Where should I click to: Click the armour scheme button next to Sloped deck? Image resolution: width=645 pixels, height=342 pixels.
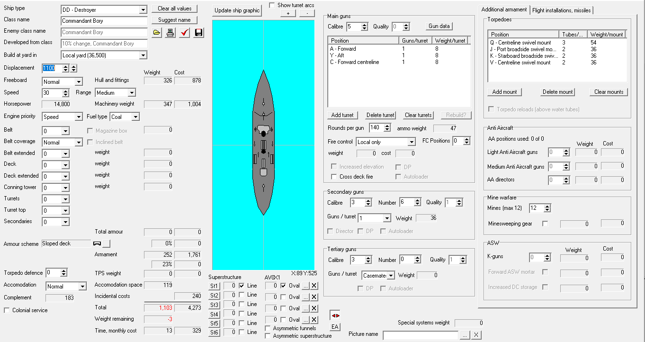[107, 243]
